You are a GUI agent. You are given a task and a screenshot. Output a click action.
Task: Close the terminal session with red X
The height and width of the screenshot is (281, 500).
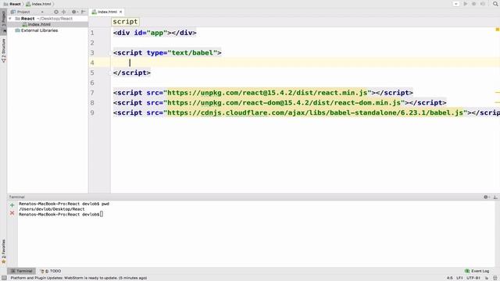pyautogui.click(x=12, y=213)
